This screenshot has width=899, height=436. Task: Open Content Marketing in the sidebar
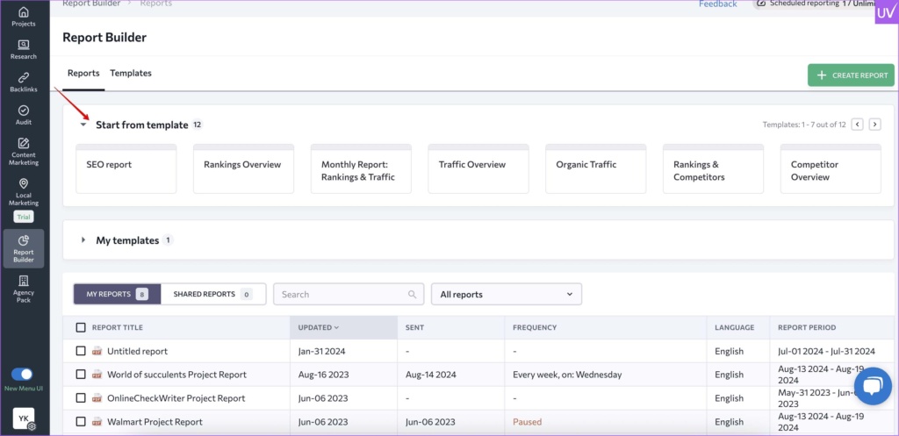[x=24, y=151]
